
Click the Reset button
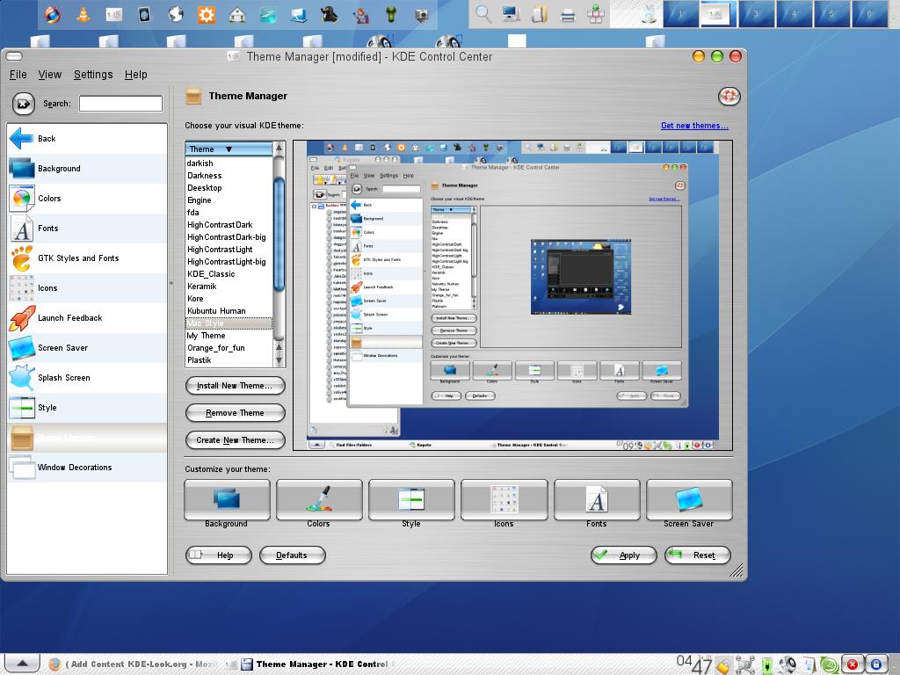tap(697, 555)
